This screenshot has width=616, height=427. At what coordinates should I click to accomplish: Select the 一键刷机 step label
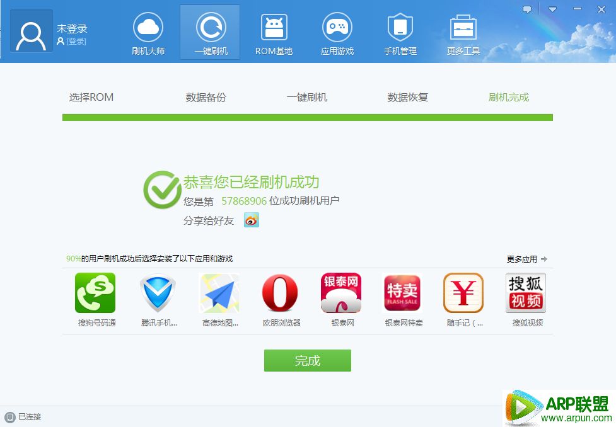307,97
